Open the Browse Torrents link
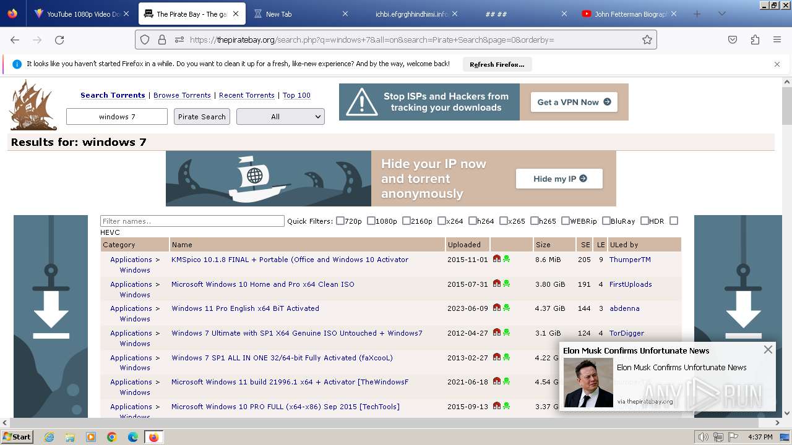 [x=182, y=95]
